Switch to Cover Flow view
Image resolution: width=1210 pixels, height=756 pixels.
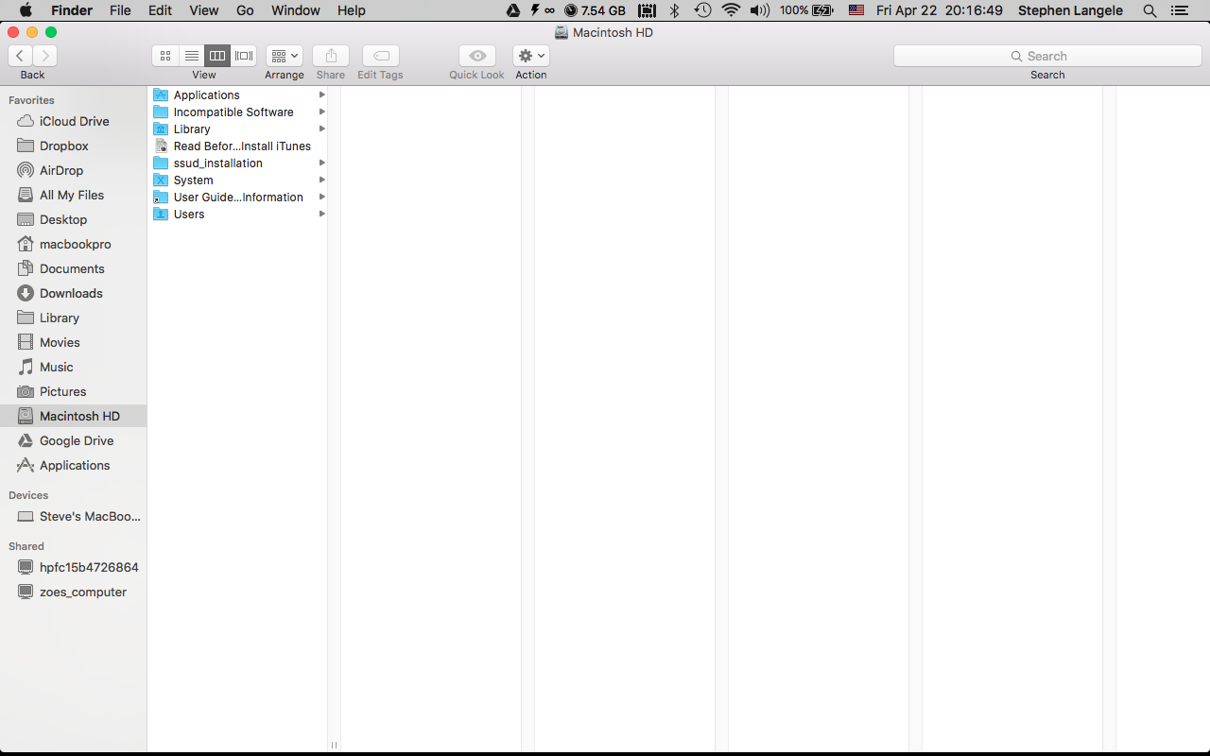244,56
